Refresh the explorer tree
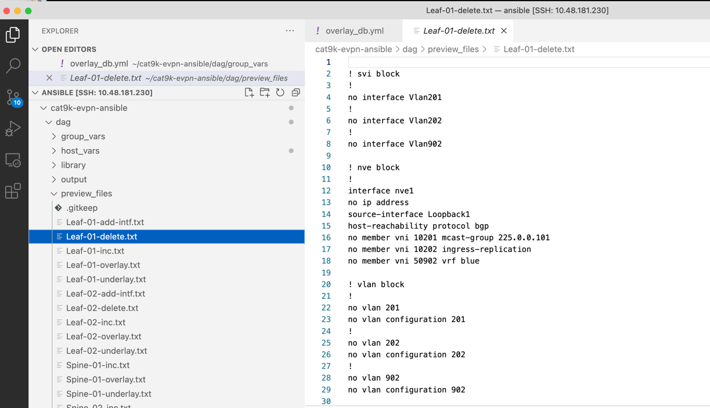Image resolution: width=710 pixels, height=408 pixels. [280, 93]
